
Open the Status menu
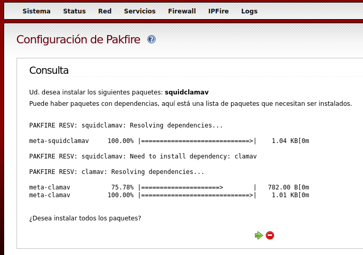click(74, 11)
